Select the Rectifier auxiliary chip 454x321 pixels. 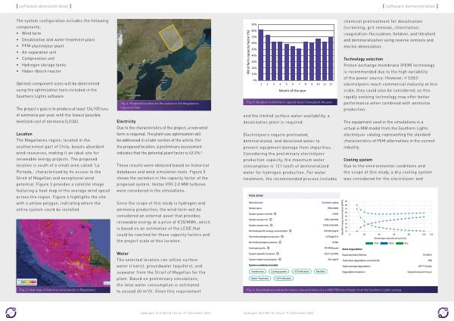[x=320, y=272]
